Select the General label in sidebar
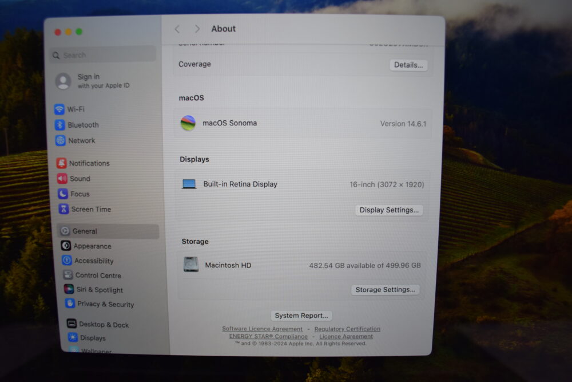Screen dimensions: 572x382 [85, 231]
